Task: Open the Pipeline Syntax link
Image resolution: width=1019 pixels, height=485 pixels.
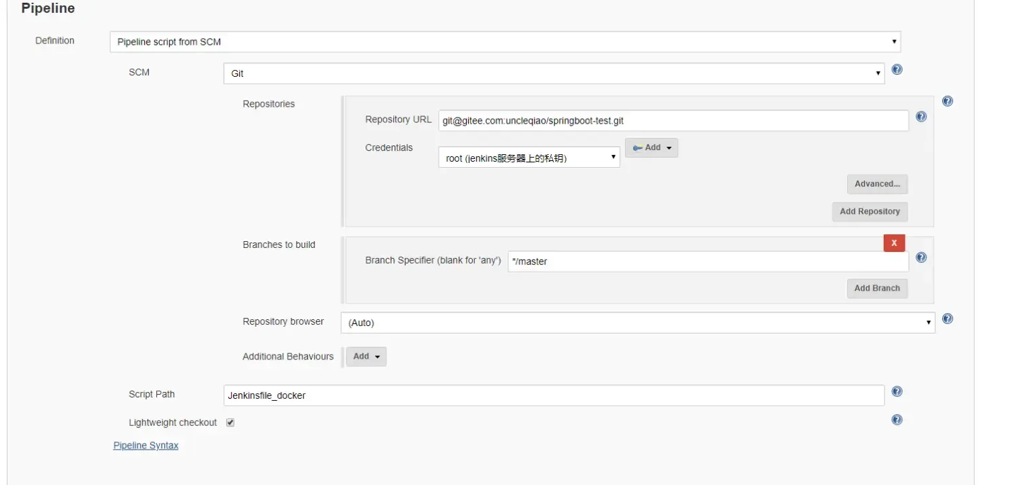Action: [145, 445]
